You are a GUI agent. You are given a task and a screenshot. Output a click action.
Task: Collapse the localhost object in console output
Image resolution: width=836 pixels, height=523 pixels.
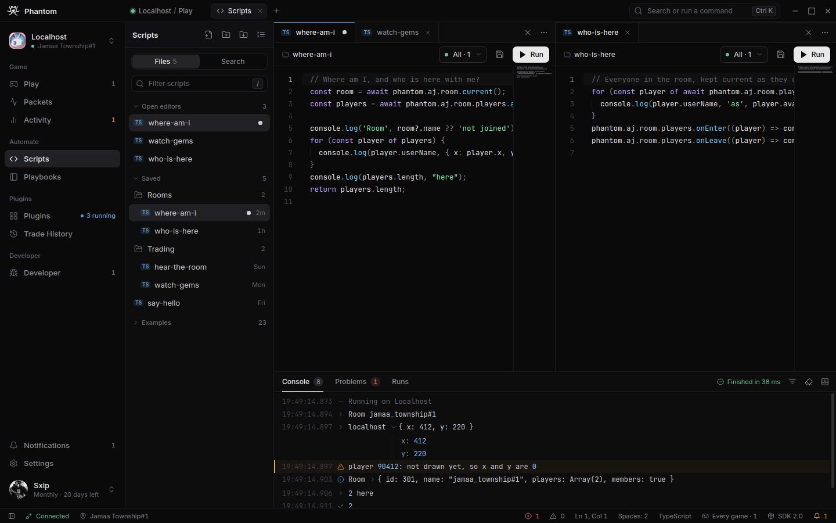point(394,427)
